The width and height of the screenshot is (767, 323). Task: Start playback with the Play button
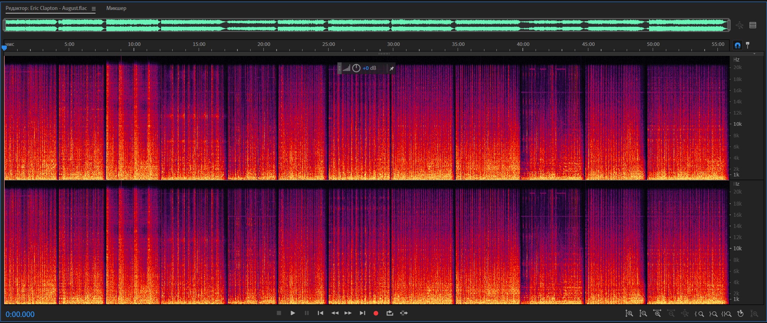[x=293, y=313]
